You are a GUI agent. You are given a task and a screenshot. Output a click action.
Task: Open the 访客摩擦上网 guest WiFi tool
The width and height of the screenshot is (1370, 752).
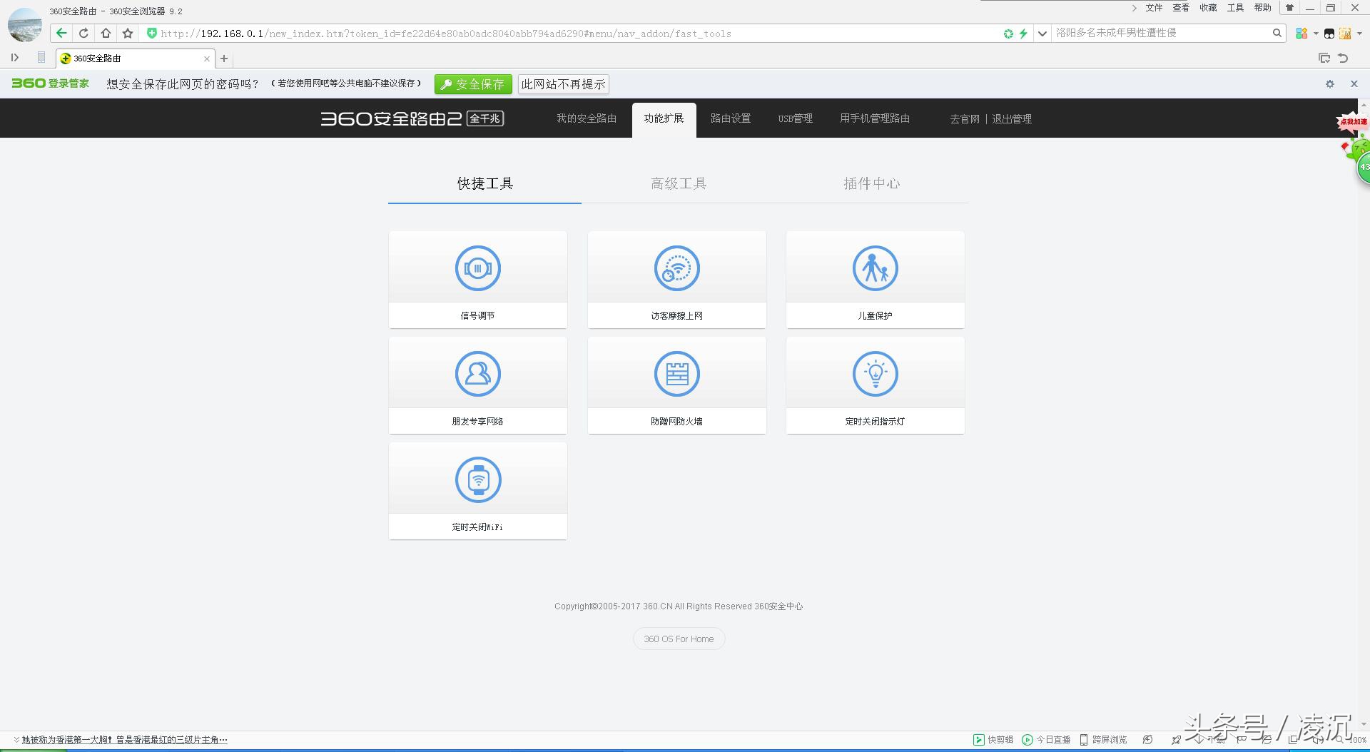pos(676,279)
